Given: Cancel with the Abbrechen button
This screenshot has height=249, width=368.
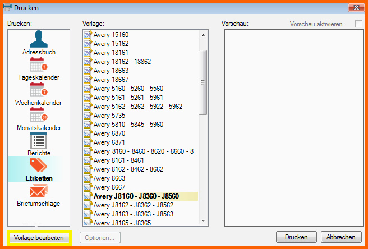Looking at the screenshot, I should point(341,237).
